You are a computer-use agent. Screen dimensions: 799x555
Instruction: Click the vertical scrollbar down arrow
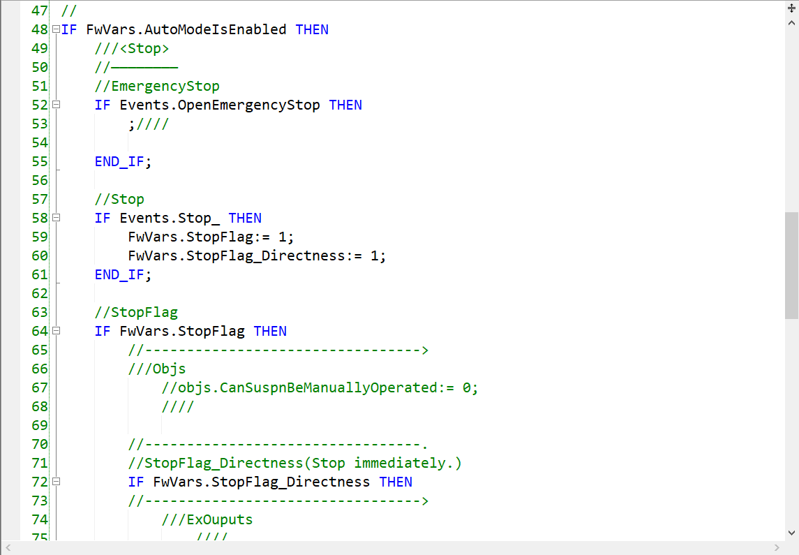click(x=791, y=533)
